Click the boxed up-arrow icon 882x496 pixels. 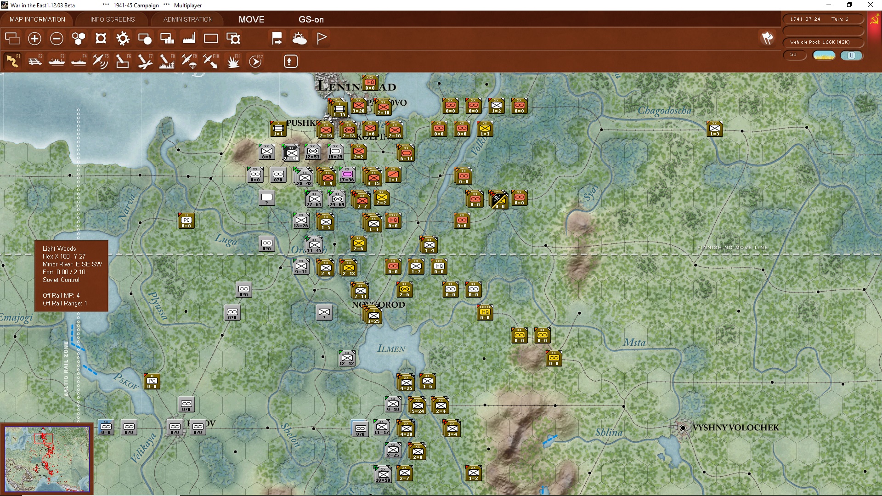pyautogui.click(x=290, y=61)
